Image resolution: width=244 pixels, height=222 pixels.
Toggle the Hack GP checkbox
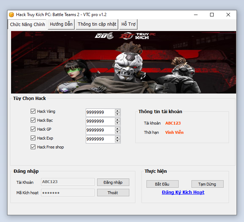tap(33, 129)
